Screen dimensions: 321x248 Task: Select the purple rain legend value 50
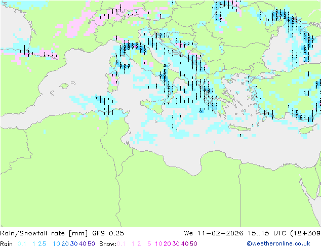(91, 244)
